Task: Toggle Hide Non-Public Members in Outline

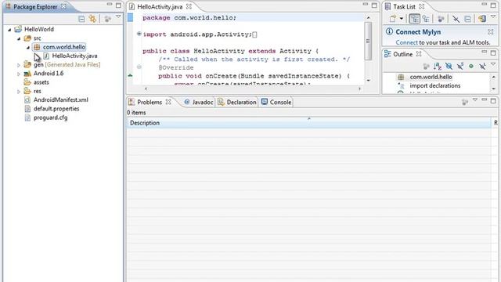Action: [x=471, y=66]
